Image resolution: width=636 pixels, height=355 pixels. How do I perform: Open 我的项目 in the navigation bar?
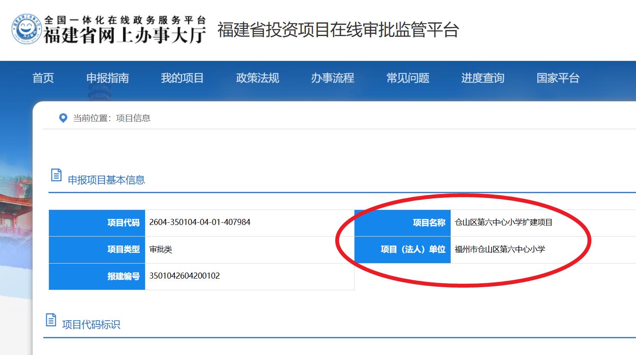[x=182, y=78]
